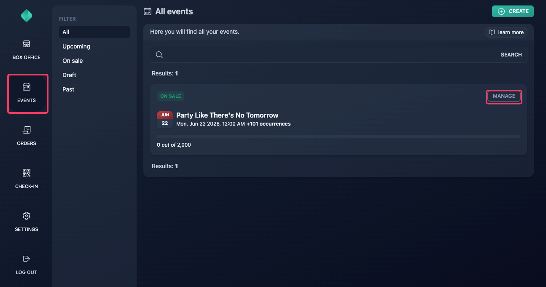Select the All filter
The height and width of the screenshot is (287, 546).
(x=94, y=32)
